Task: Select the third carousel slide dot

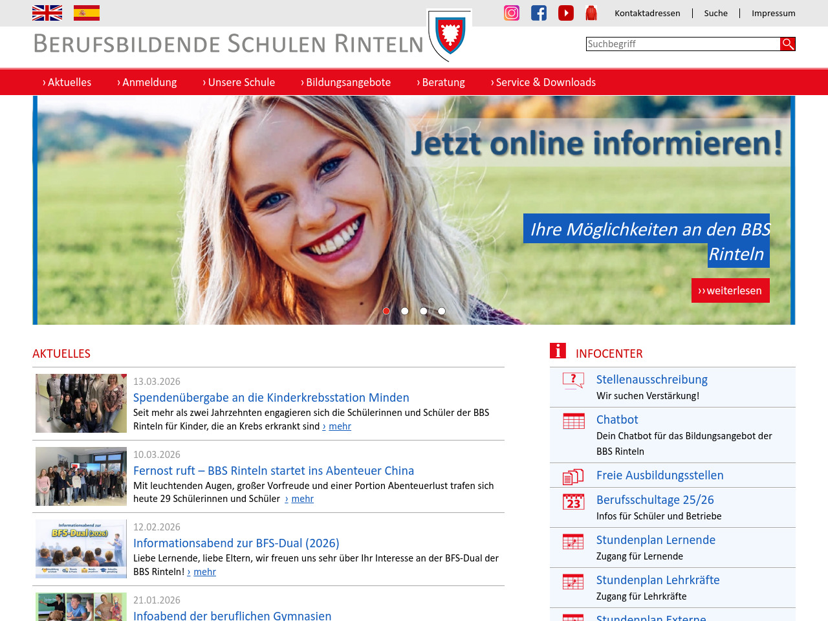Action: 424,311
